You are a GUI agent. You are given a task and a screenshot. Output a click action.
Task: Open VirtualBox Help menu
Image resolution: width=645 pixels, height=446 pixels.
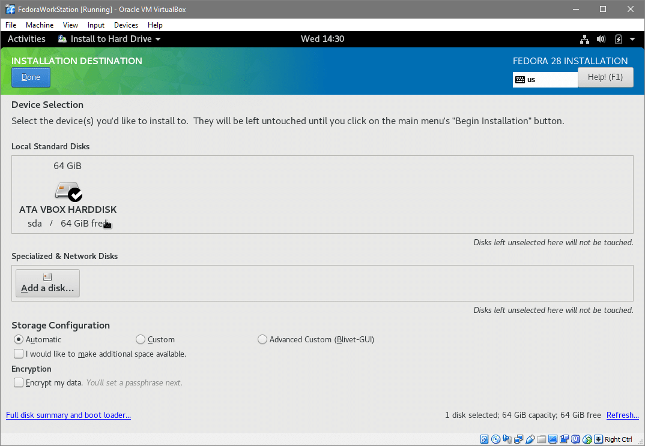point(155,25)
